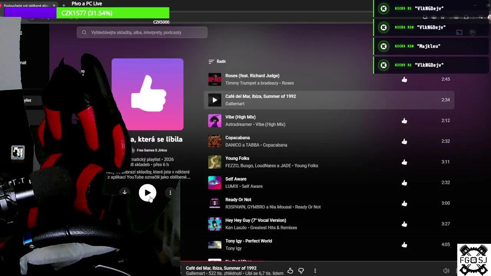Screen dimensions: 491x276
Task: Click the thumbnail of the Copacabana row
Action: [215, 141]
